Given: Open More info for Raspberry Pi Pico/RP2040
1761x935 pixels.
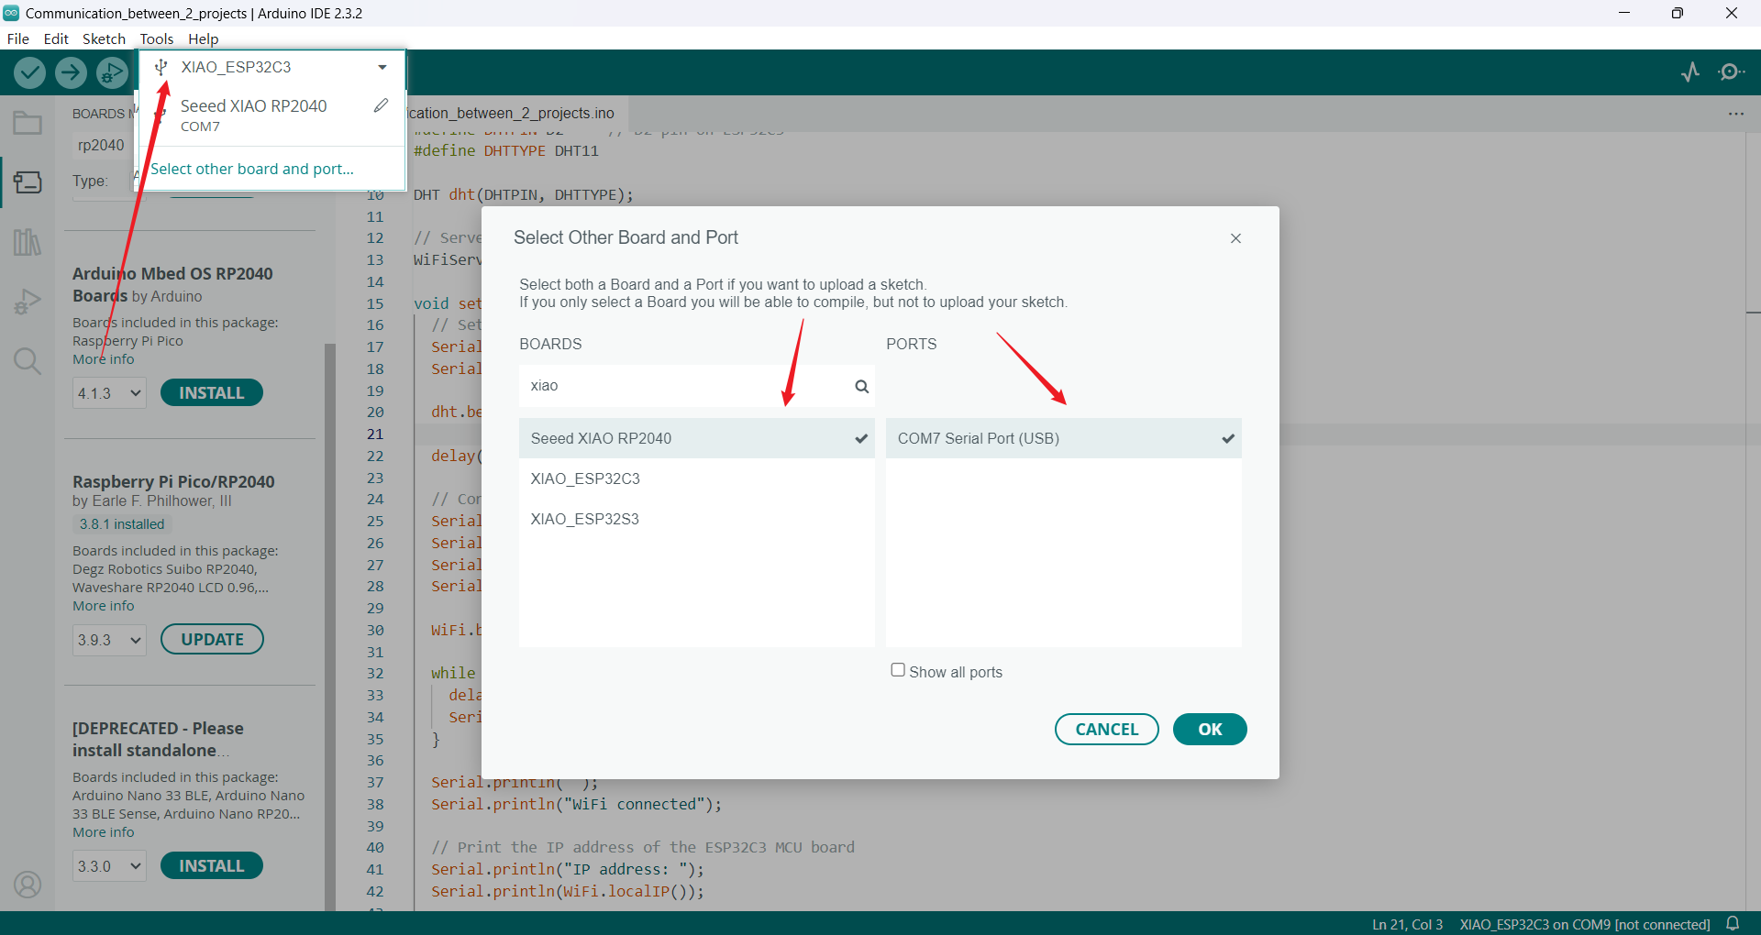Looking at the screenshot, I should tap(104, 606).
